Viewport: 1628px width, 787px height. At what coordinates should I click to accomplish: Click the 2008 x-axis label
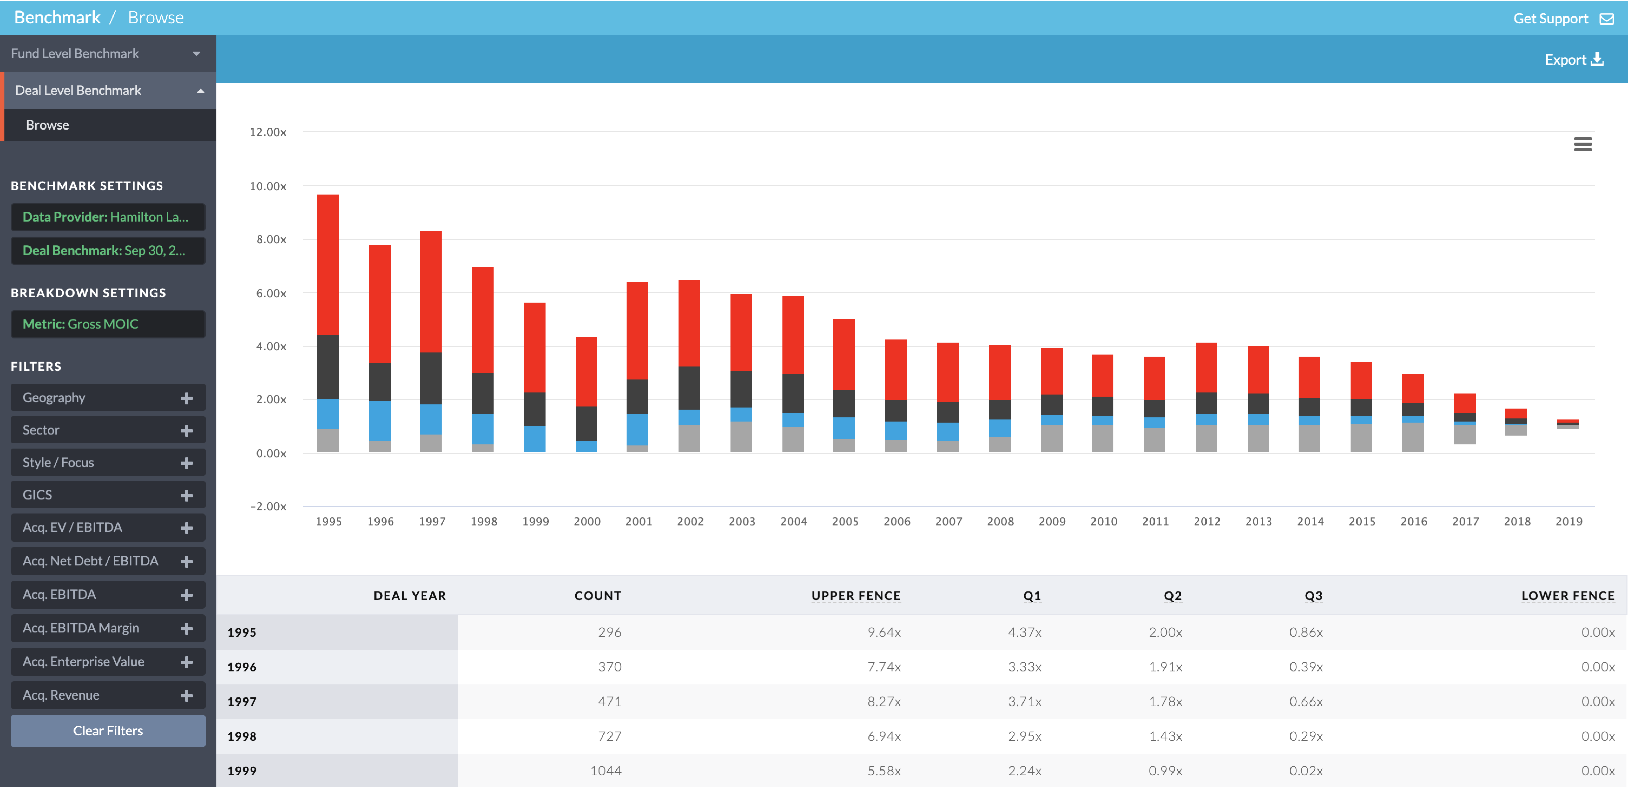[1000, 522]
